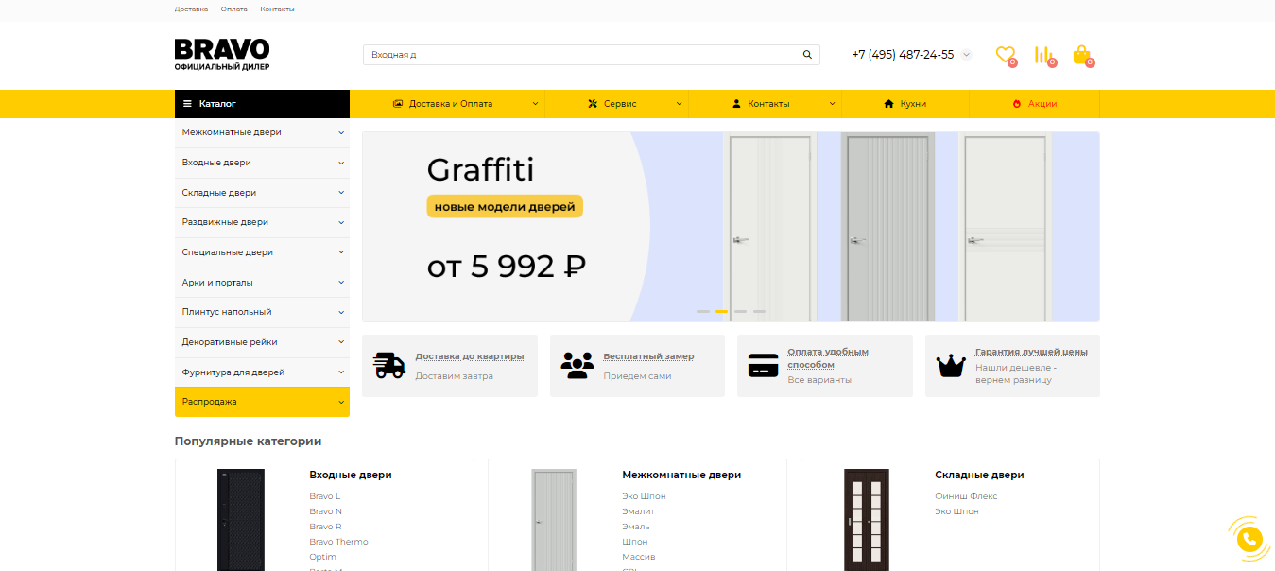
Task: Open Контакты link in top bar
Action: tap(277, 9)
